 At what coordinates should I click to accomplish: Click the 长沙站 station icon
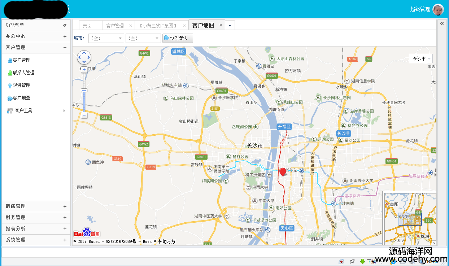click(301, 170)
